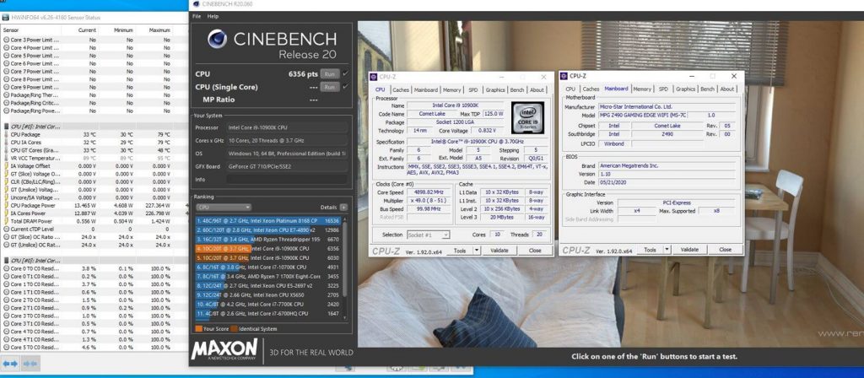
Task: Click the Cinebench logo sphere icon
Action: 218,39
